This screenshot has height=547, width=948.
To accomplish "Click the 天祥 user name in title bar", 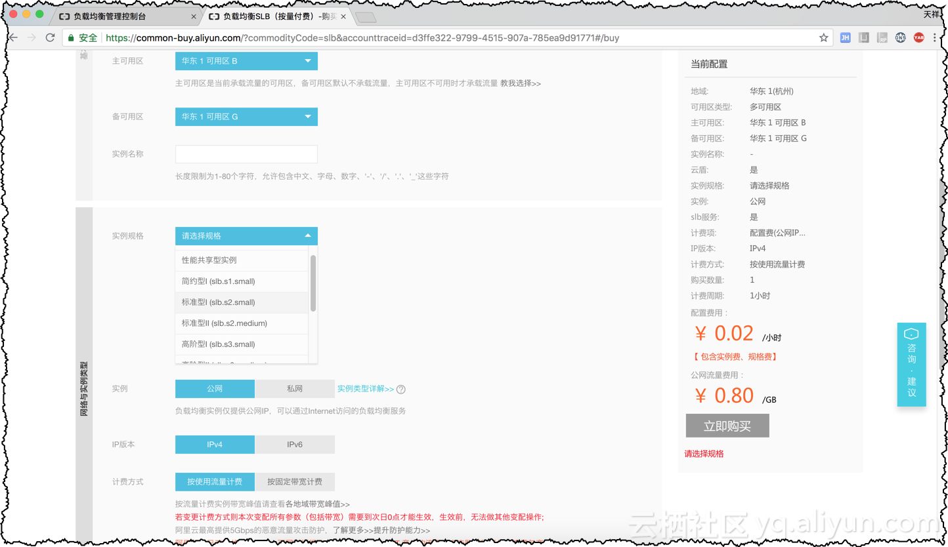I will coord(931,14).
